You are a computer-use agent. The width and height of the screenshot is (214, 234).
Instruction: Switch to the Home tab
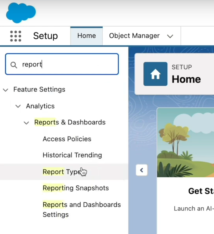pos(87,36)
